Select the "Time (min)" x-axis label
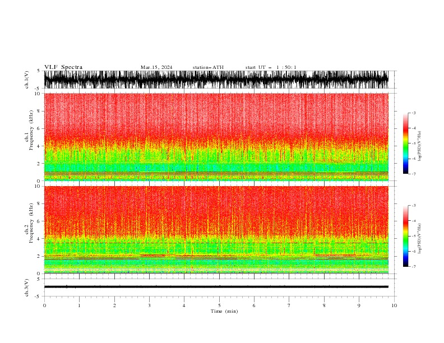Viewport: 444px width, 343px height. 224,311
